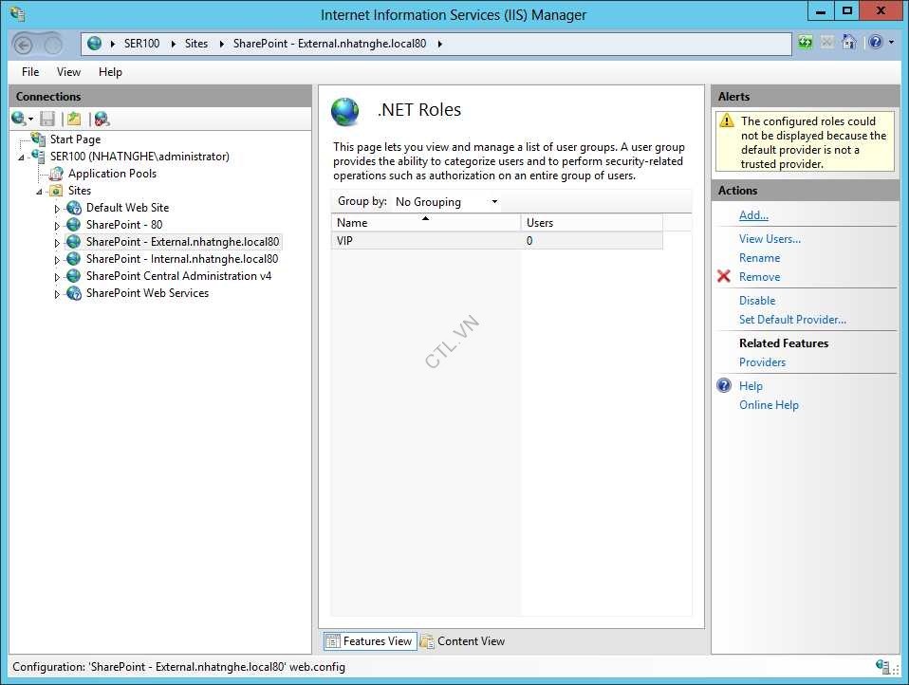Click the Refresh icon beside address bar
This screenshot has width=909, height=685.
click(806, 43)
